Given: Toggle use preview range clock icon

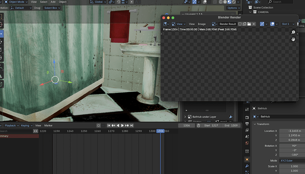Looking at the screenshot, I should [198, 126].
